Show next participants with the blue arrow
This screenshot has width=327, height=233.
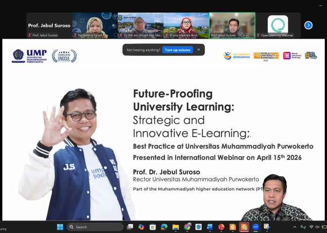(x=308, y=25)
